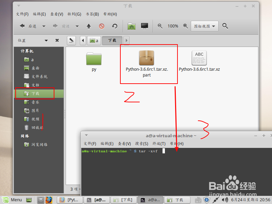272x204 pixels.
Task: Edit the path with the pencil icon
Action: click(71, 40)
